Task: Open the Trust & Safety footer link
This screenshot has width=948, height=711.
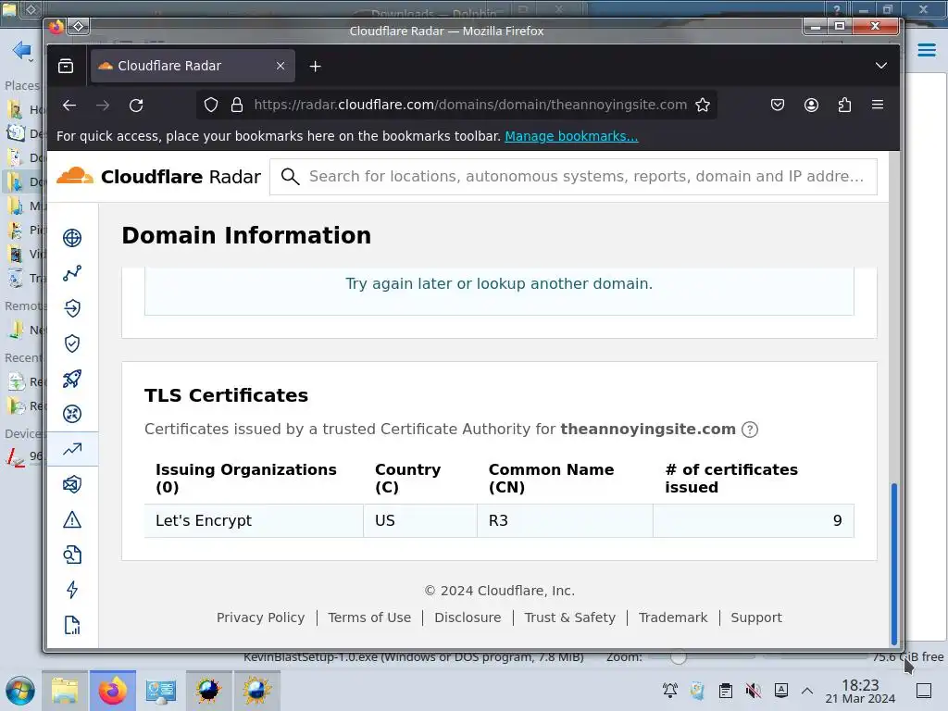Action: point(569,617)
